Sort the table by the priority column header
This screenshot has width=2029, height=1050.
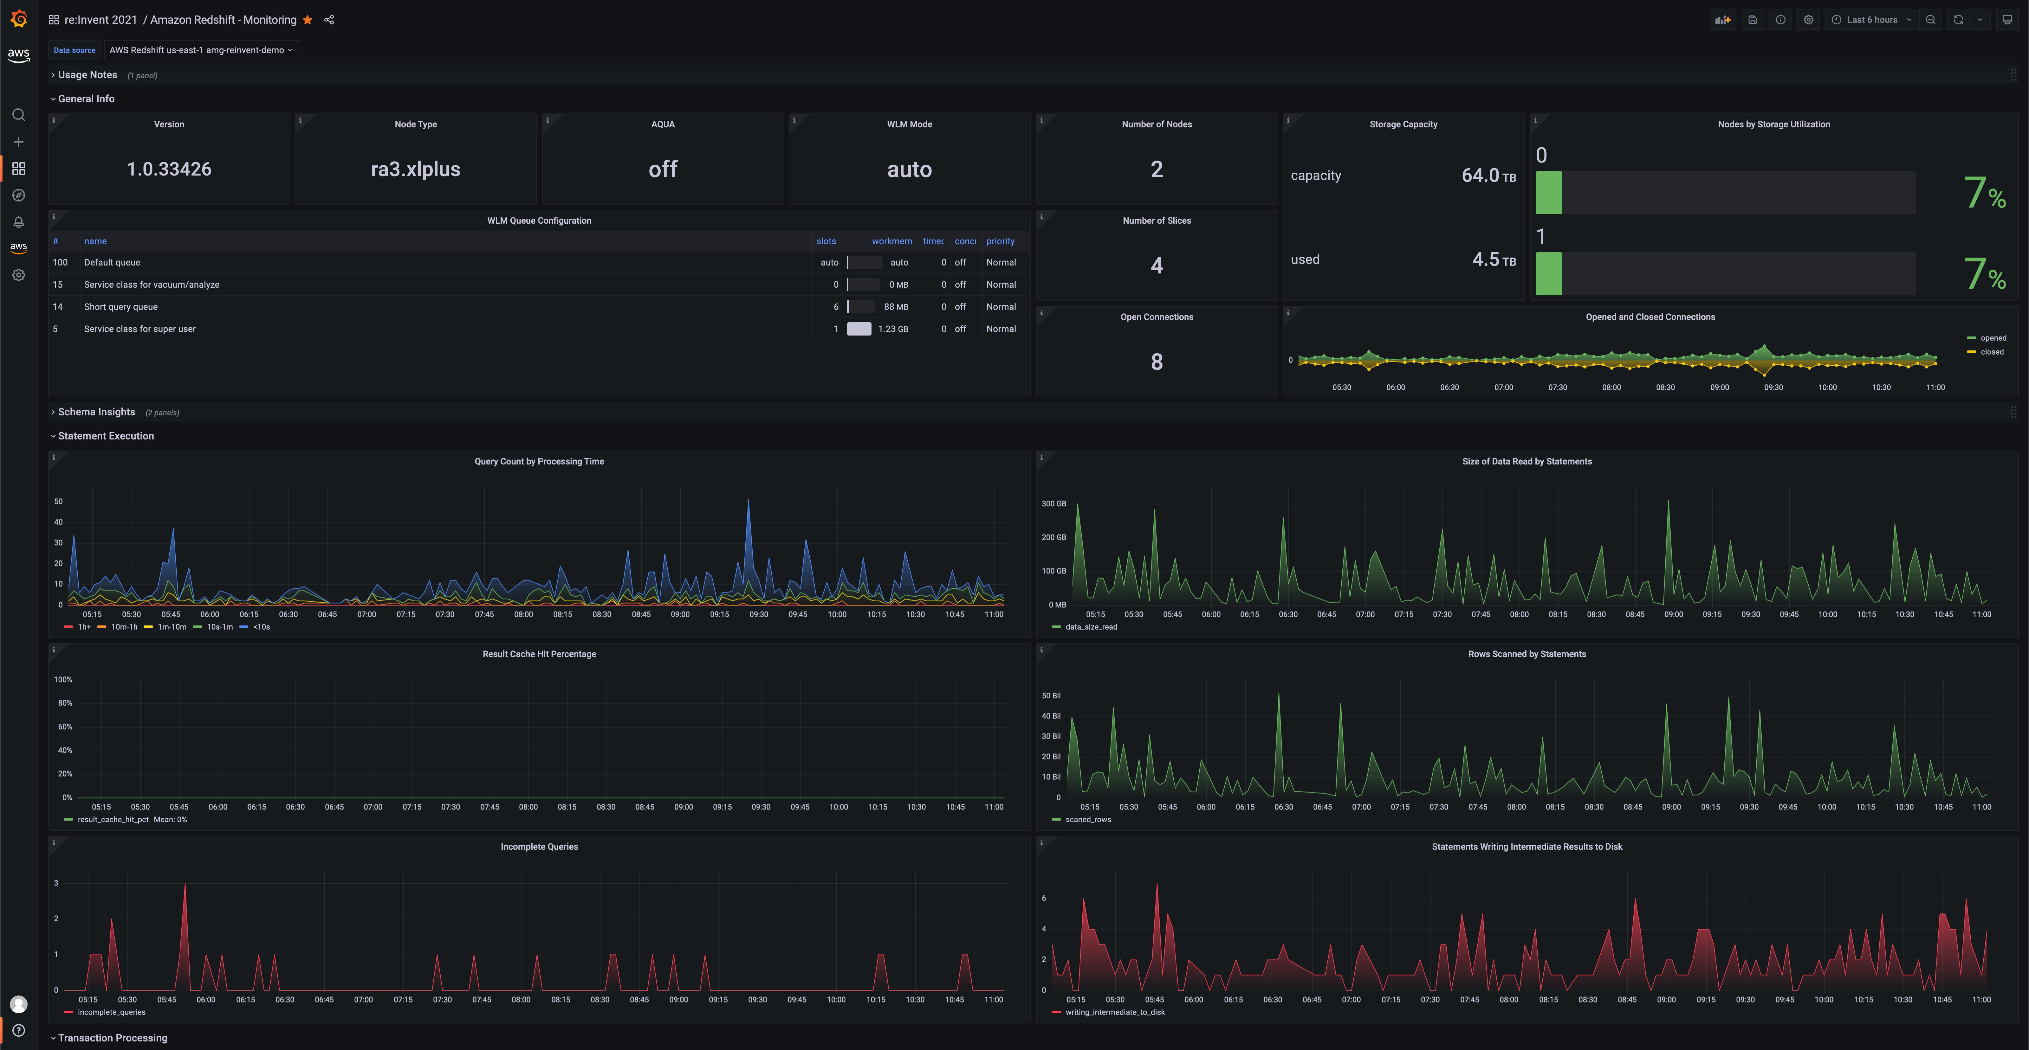(1000, 242)
